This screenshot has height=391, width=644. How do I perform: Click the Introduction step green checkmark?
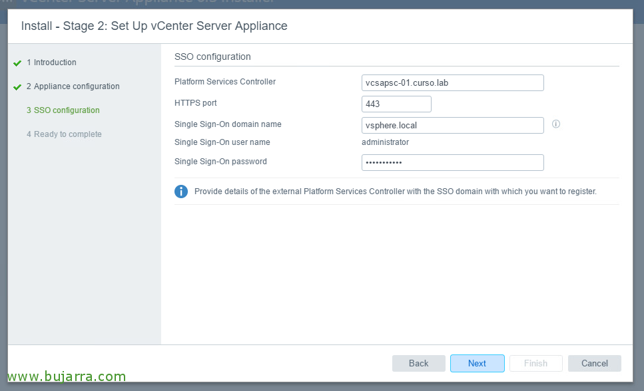[x=17, y=63]
